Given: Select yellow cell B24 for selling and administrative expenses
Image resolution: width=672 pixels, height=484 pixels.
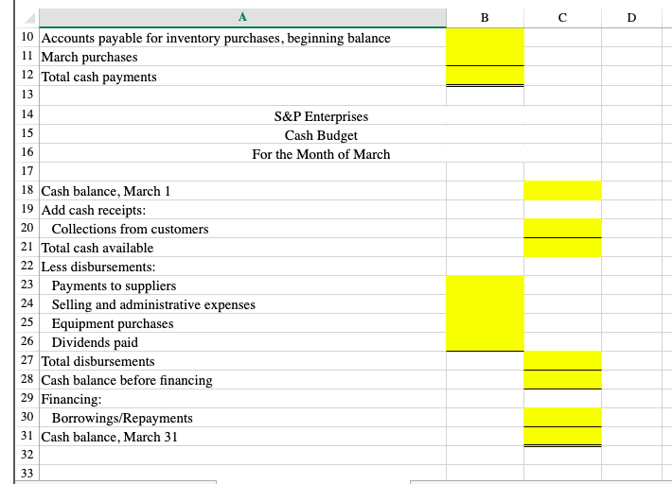Looking at the screenshot, I should (485, 303).
